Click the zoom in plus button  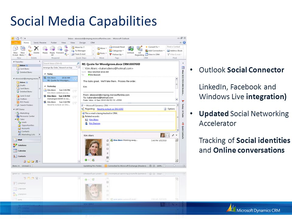coord(184,166)
